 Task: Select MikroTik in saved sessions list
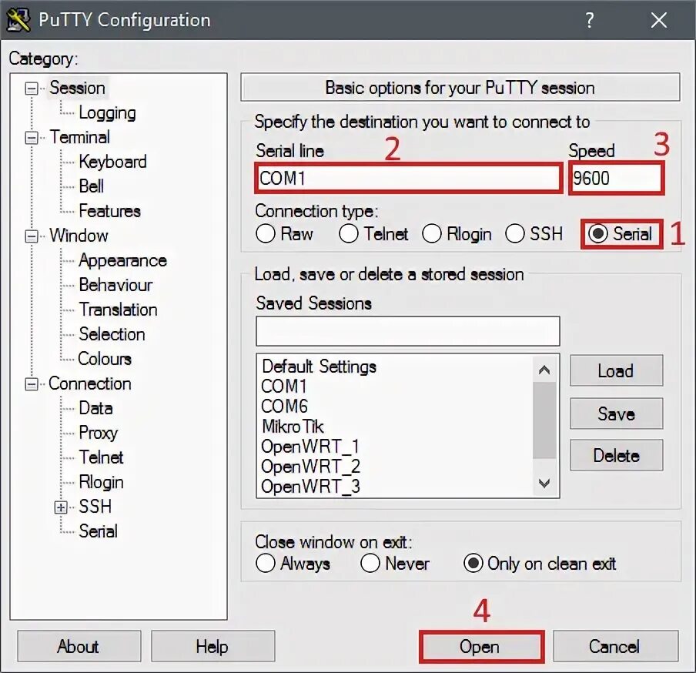click(x=293, y=427)
